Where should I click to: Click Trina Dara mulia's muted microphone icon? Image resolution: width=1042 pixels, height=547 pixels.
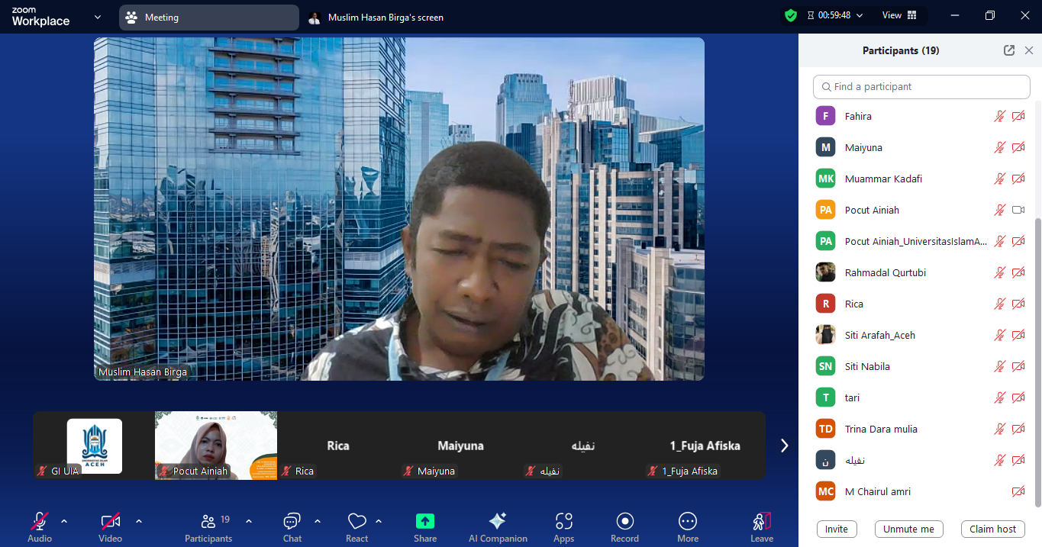(x=999, y=429)
